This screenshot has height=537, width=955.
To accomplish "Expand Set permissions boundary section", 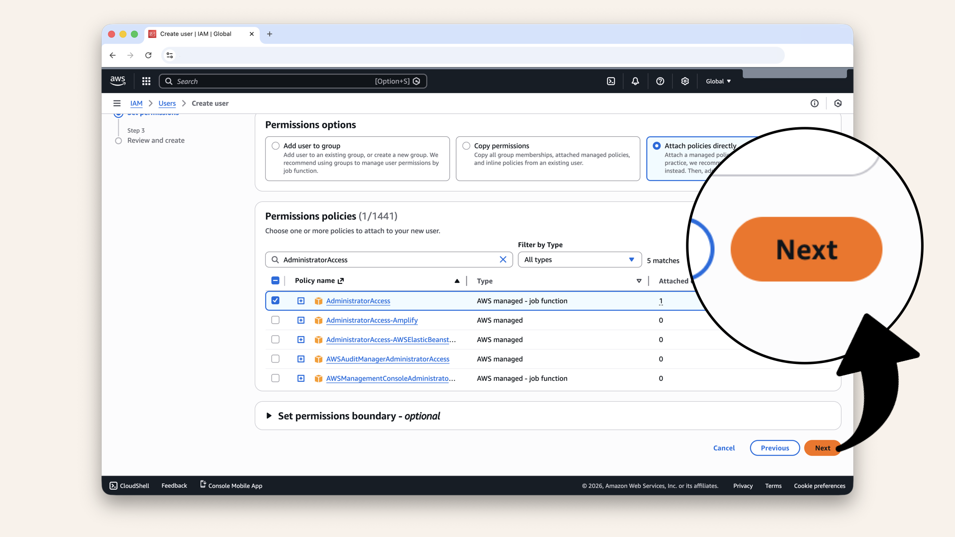I will tap(269, 416).
